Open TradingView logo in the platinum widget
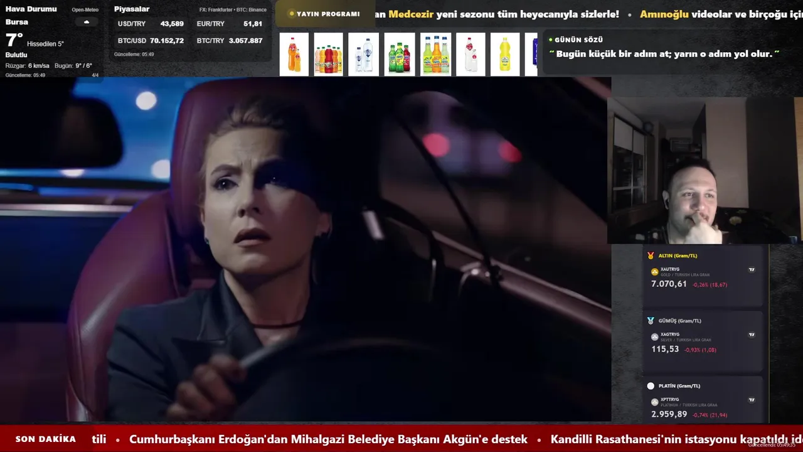This screenshot has height=452, width=803. pyautogui.click(x=752, y=400)
